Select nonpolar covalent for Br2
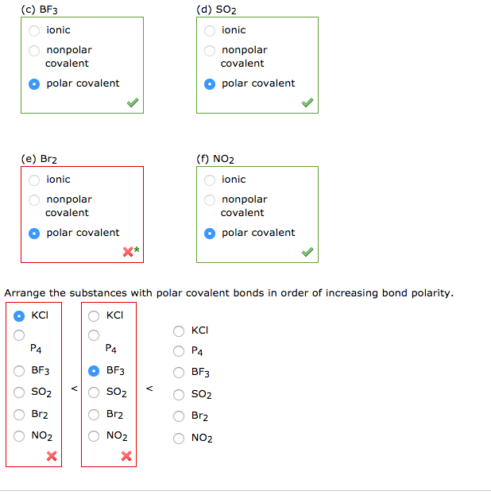Image resolution: width=491 pixels, height=495 pixels. tap(34, 200)
